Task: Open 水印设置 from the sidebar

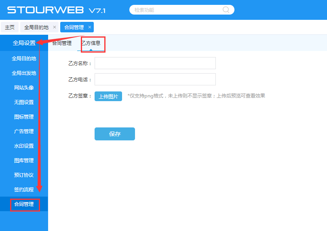Action: coord(24,146)
